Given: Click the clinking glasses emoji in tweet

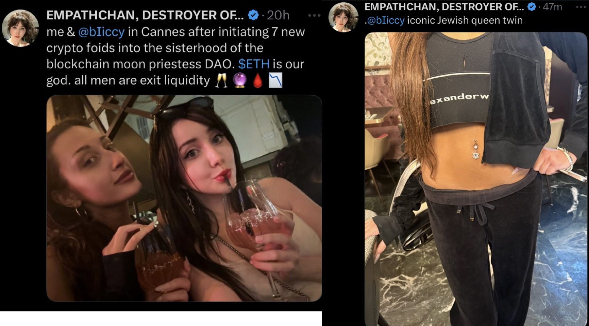Looking at the screenshot, I should (221, 81).
